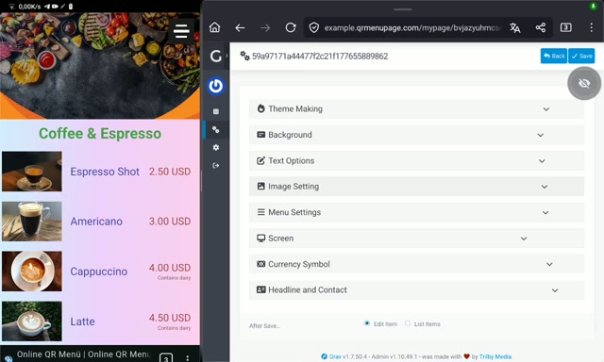Click the Coffee & Espresso heading

click(x=100, y=134)
